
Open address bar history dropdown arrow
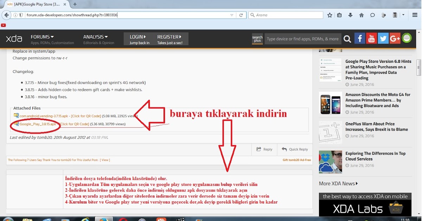point(231,15)
